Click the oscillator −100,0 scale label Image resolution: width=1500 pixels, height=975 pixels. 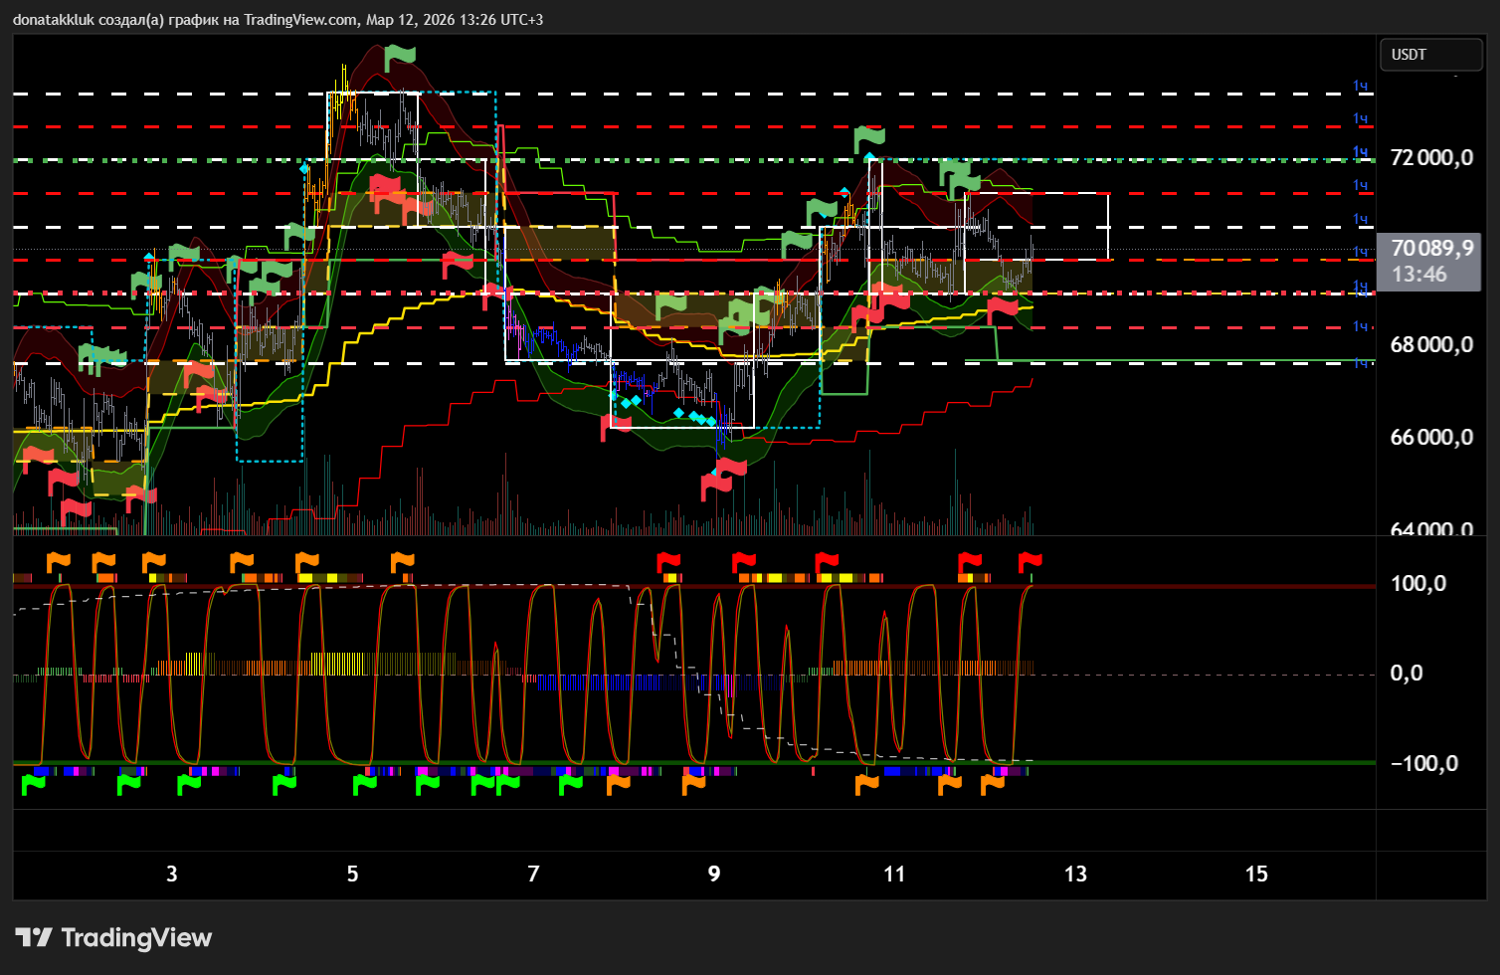tap(1423, 764)
